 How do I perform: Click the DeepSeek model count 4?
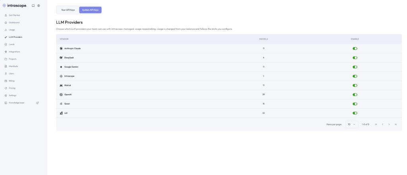pos(264,58)
